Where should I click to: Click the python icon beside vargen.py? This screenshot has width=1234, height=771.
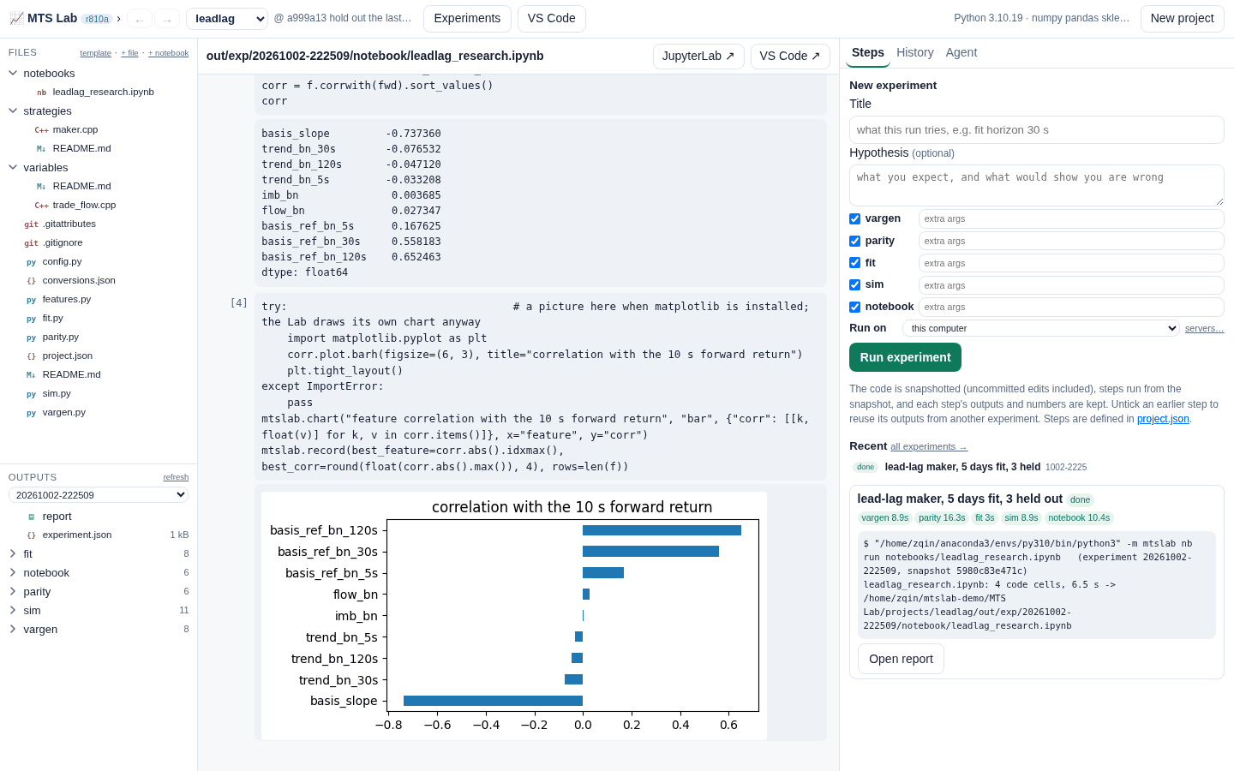pyautogui.click(x=31, y=413)
